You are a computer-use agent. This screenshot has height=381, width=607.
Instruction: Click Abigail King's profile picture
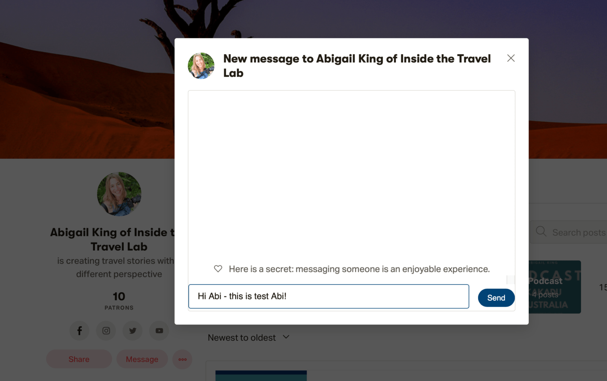tap(119, 194)
